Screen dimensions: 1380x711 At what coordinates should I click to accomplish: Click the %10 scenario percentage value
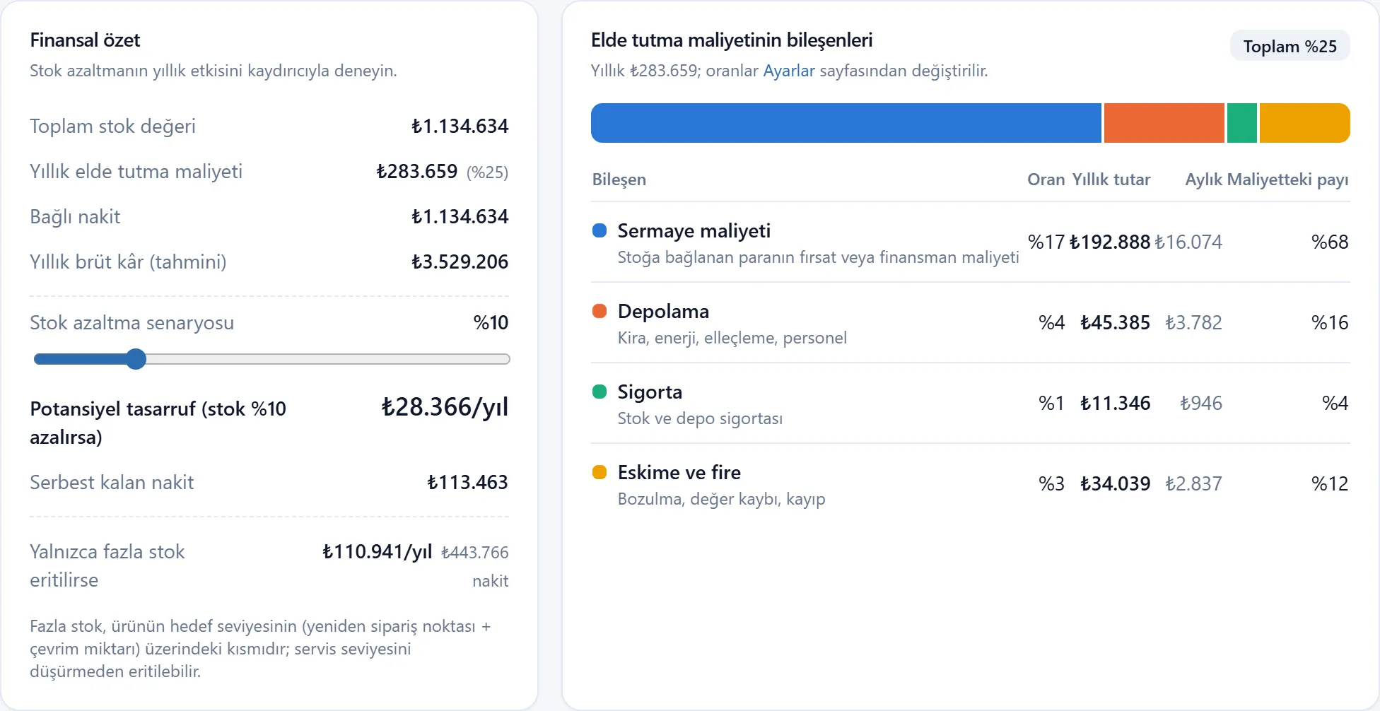coord(491,323)
